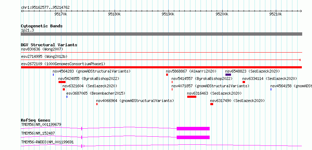Click label nsv4564283 (gnomADStructuralVariants)
This screenshot has height=150, width=312.
[x=91, y=71]
